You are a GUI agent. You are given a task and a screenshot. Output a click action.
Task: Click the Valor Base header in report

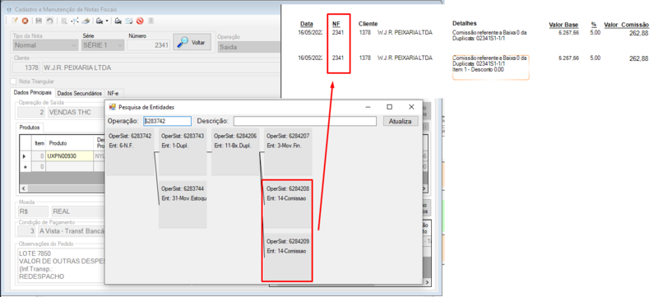pos(563,25)
